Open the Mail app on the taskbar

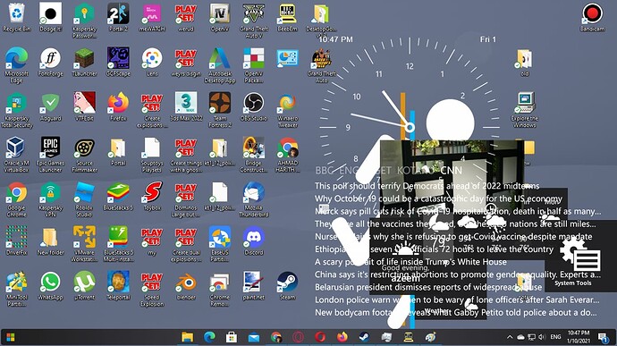click(254, 337)
